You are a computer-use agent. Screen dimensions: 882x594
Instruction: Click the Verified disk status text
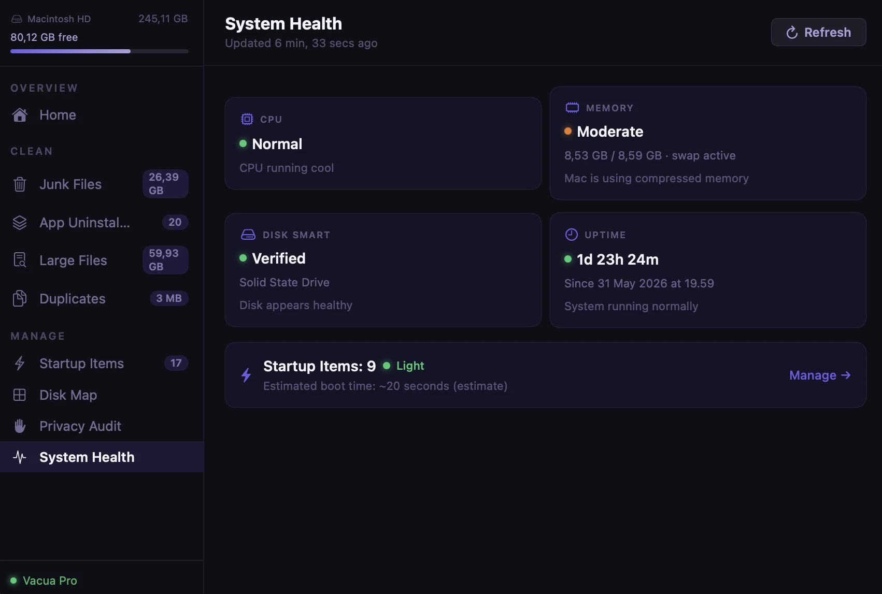pyautogui.click(x=279, y=258)
